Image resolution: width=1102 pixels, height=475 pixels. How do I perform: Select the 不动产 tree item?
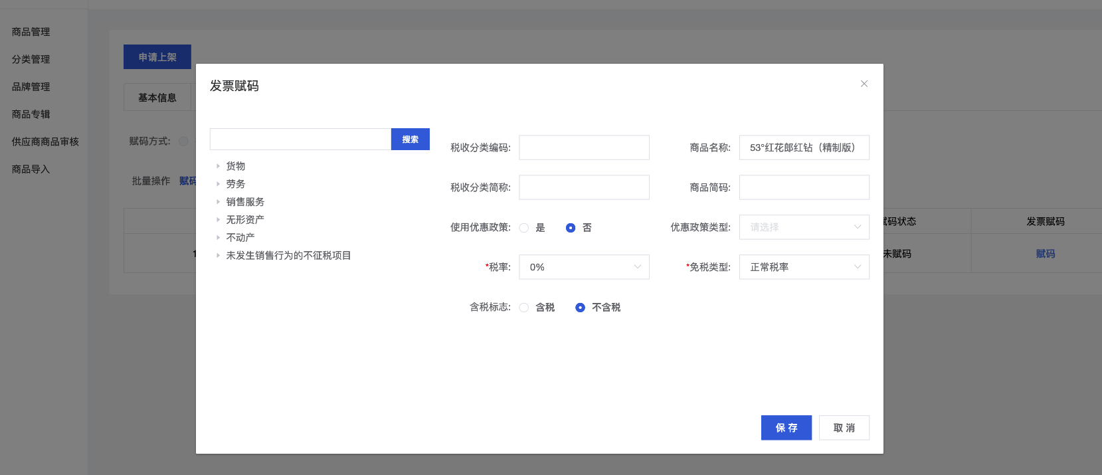coord(240,238)
